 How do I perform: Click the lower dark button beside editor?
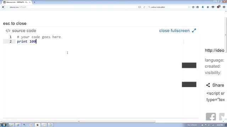(x=189, y=85)
